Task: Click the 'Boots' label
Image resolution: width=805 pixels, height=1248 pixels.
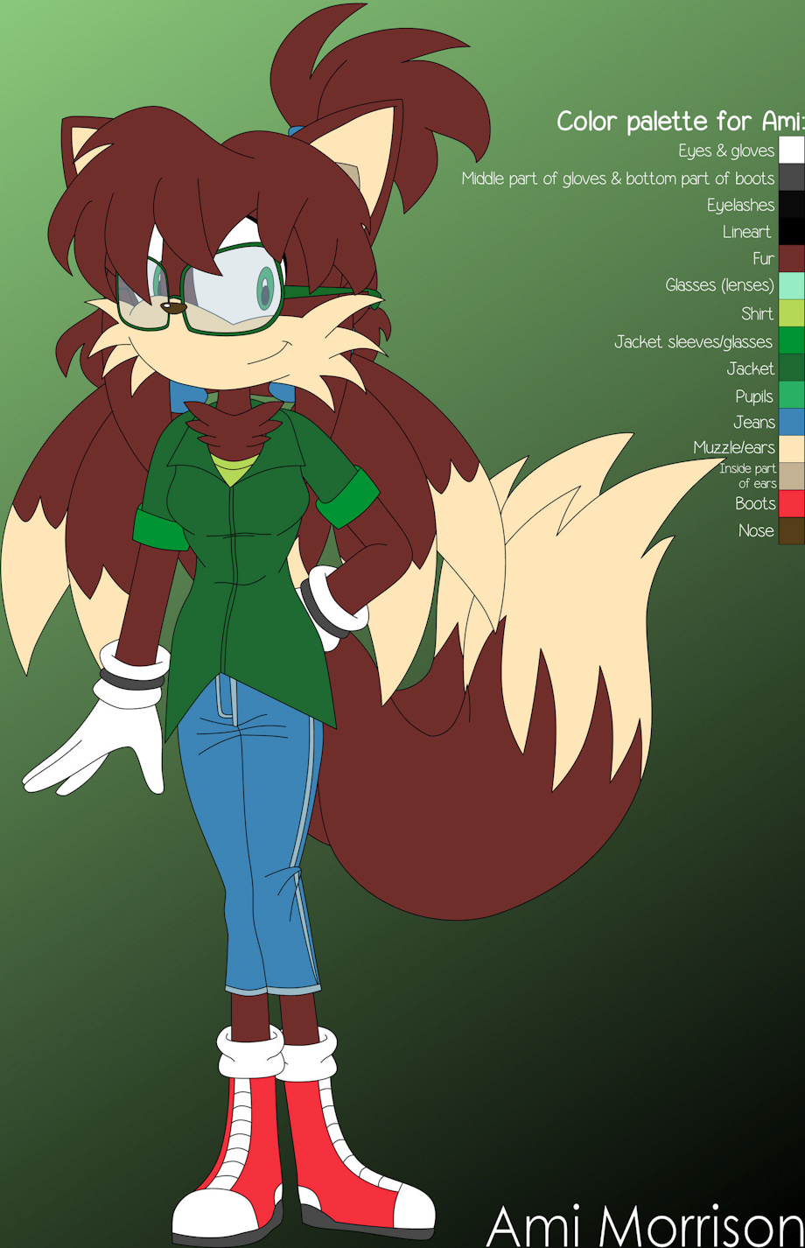Action: (756, 503)
